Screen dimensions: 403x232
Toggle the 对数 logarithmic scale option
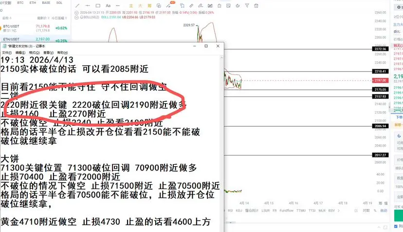click(366, 211)
